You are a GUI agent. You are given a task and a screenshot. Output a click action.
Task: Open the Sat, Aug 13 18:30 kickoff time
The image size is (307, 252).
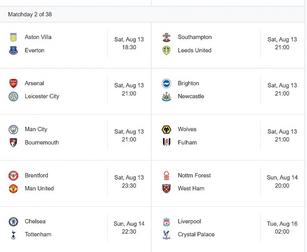[129, 43]
